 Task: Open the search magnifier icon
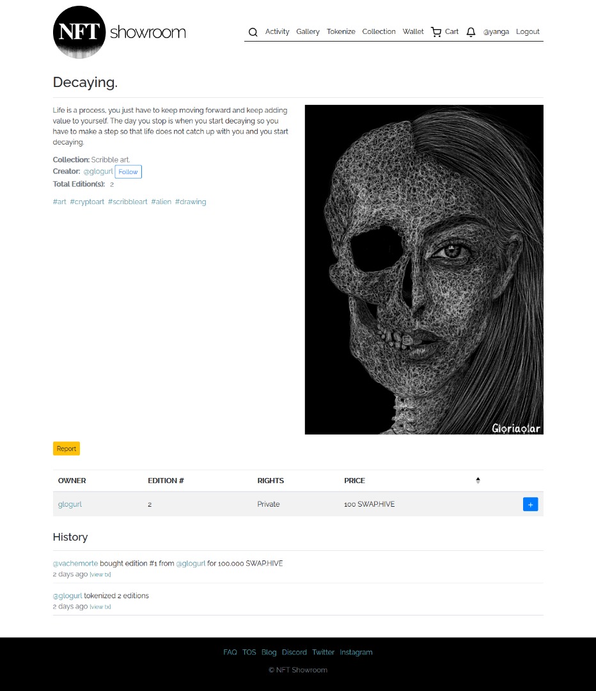(x=253, y=32)
